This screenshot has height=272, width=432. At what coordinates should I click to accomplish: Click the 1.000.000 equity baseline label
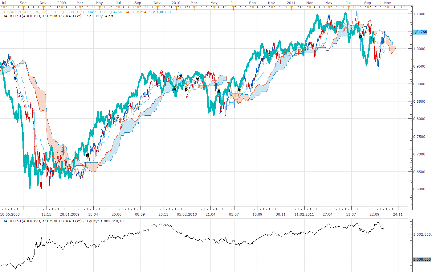click(x=422, y=259)
